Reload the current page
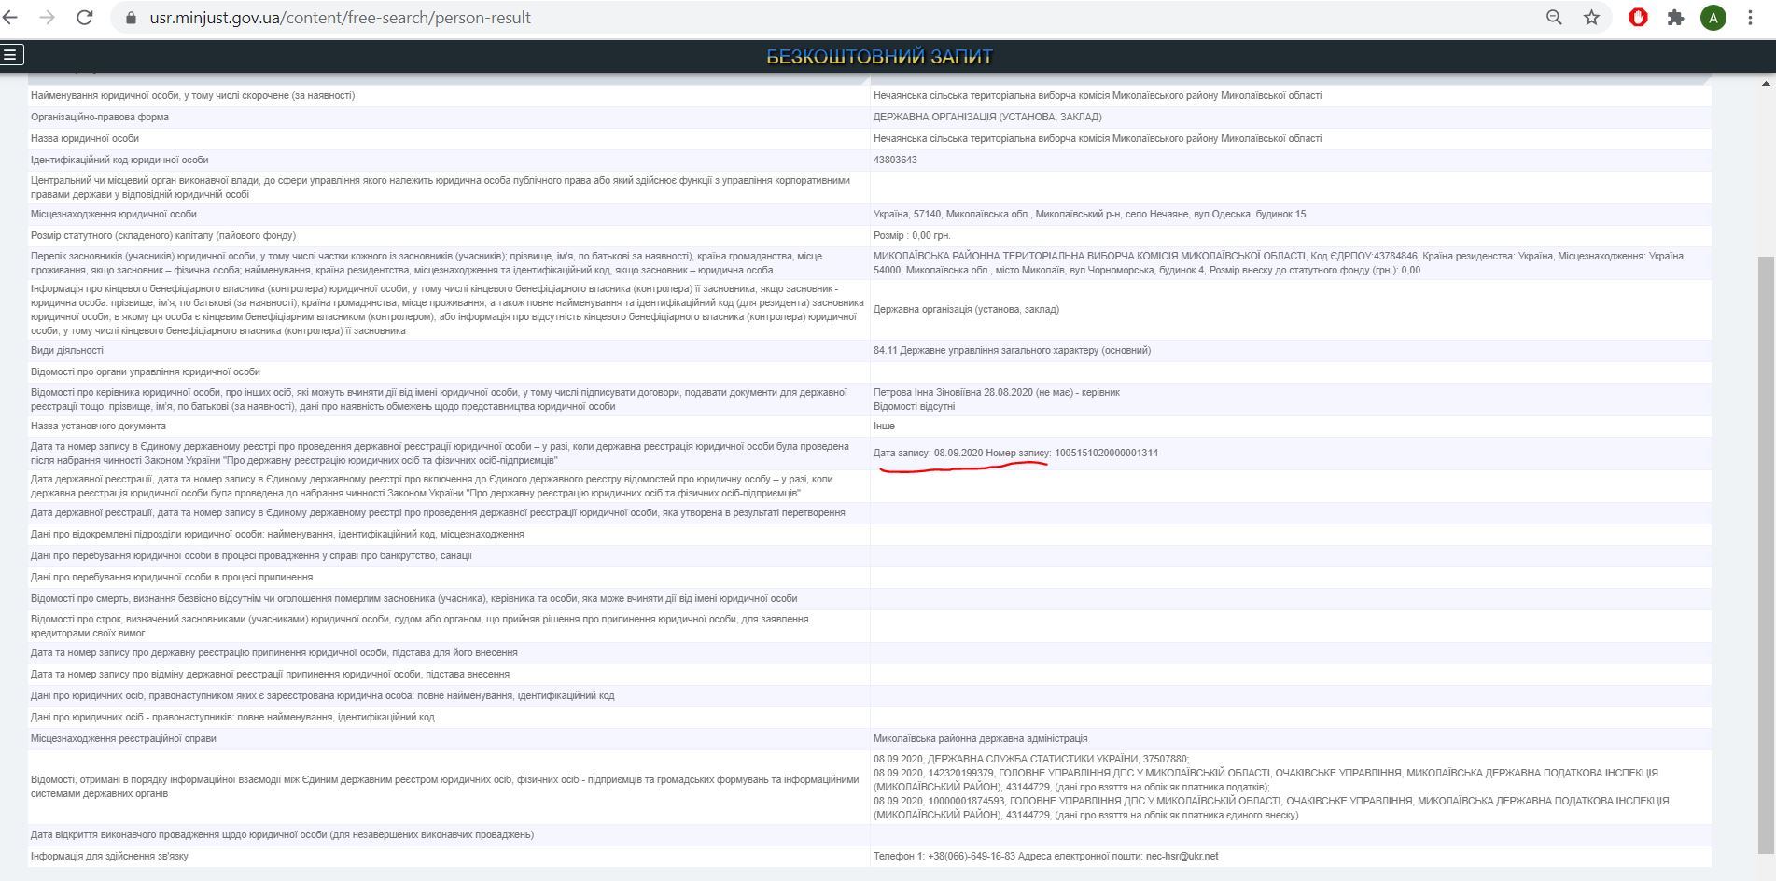 point(84,18)
